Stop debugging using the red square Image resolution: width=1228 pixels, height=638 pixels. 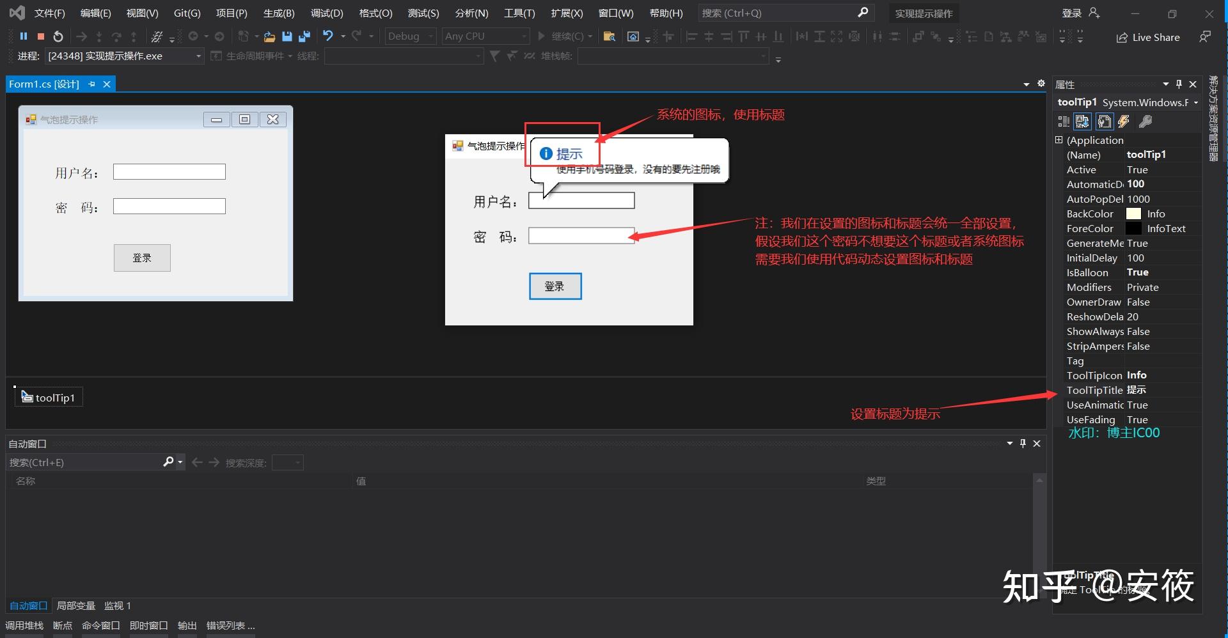[x=41, y=36]
